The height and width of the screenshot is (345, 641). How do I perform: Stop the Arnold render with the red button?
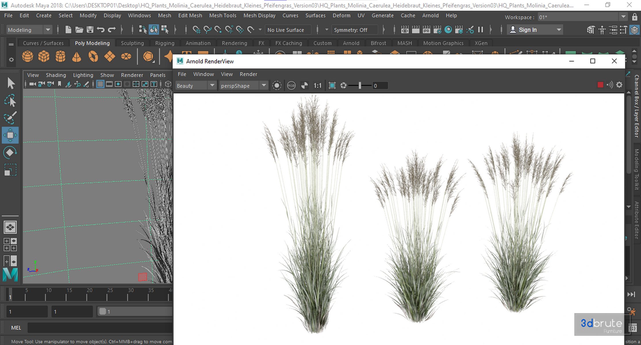click(600, 85)
